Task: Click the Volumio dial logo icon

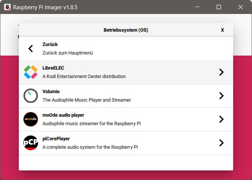Action: point(31,96)
